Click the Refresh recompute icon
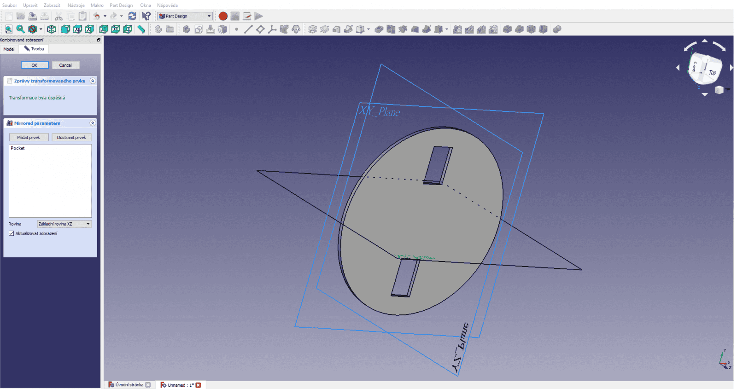 pyautogui.click(x=132, y=16)
